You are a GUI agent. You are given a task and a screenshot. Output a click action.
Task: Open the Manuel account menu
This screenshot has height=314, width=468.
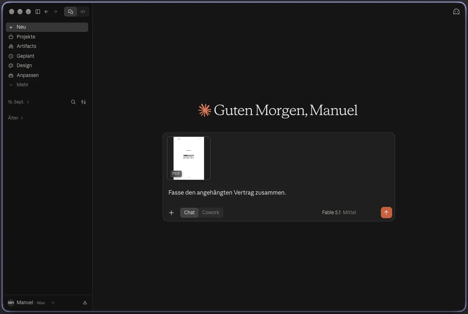[x=32, y=303]
